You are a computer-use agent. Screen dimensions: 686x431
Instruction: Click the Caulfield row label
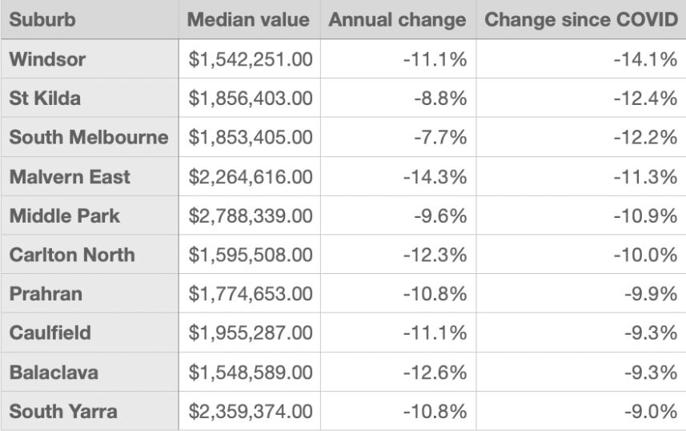click(x=50, y=333)
